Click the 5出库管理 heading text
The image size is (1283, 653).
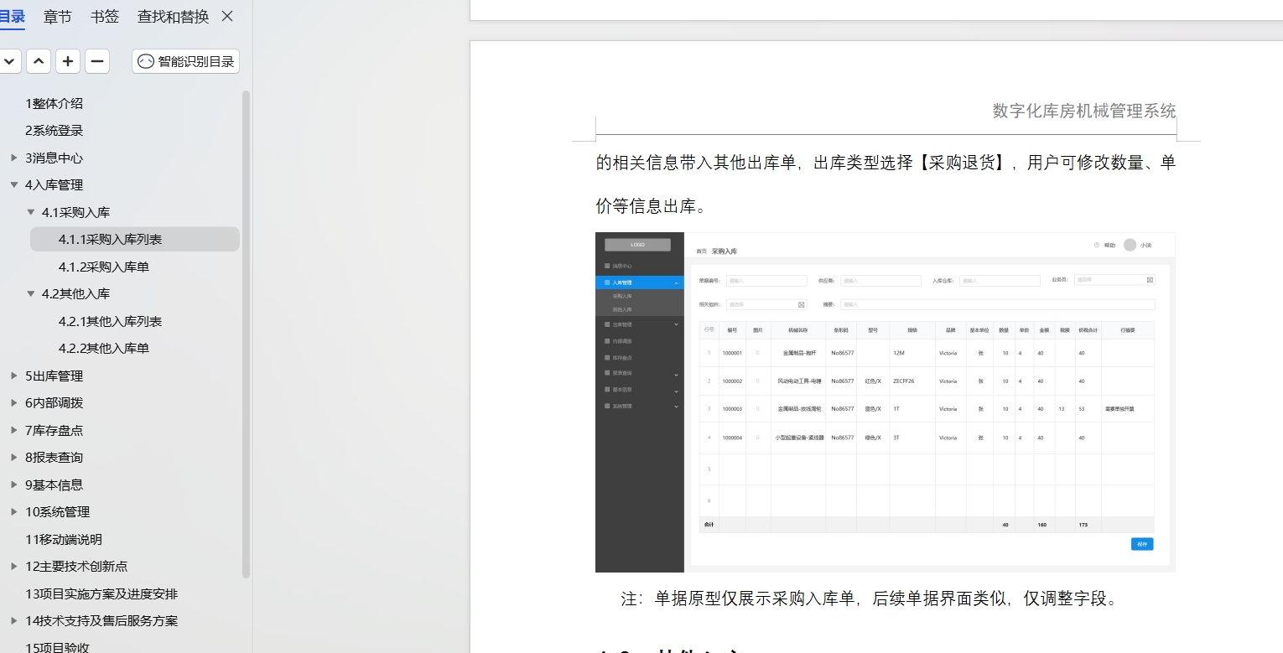tap(54, 376)
